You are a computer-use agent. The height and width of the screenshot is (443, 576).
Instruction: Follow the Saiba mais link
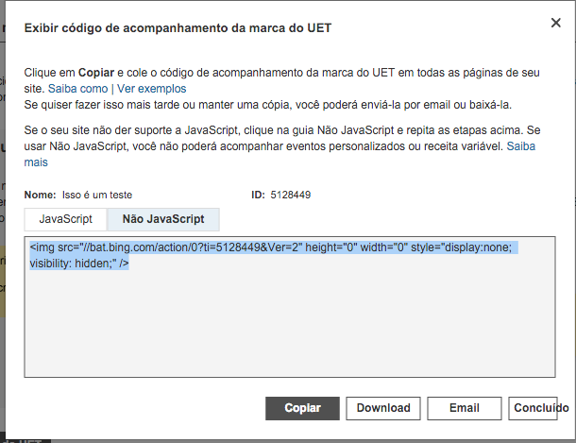(x=36, y=162)
